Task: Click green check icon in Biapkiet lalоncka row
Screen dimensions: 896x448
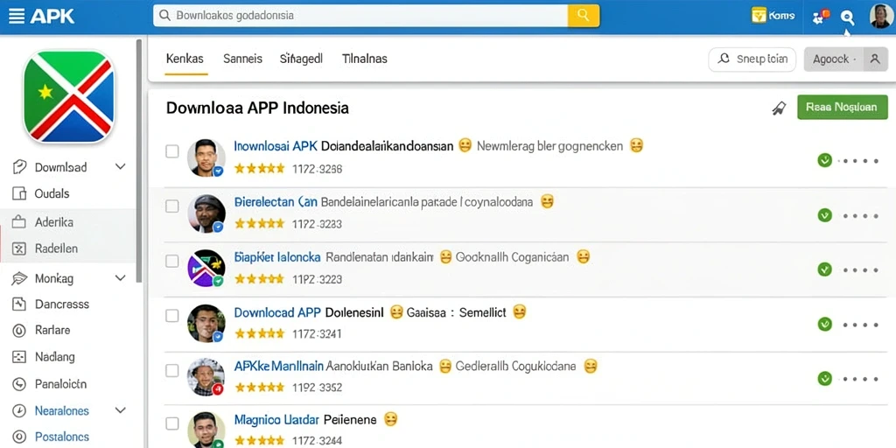Action: tap(824, 269)
